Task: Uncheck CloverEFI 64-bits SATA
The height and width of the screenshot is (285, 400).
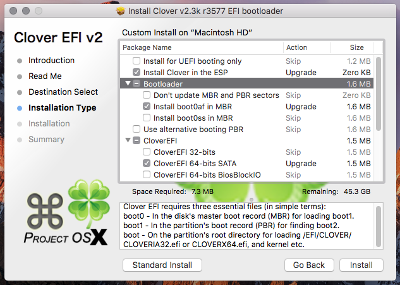Action: [x=147, y=163]
